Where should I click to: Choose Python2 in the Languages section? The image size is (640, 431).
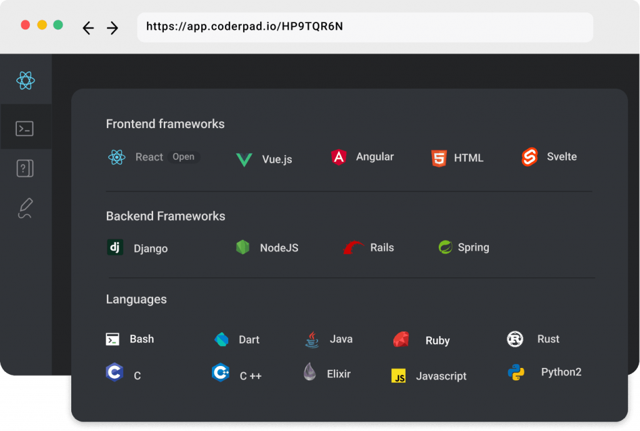[545, 373]
